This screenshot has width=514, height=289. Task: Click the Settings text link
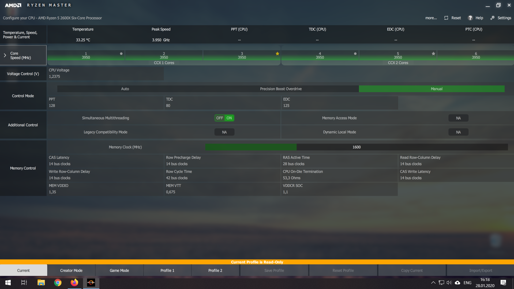tap(504, 18)
